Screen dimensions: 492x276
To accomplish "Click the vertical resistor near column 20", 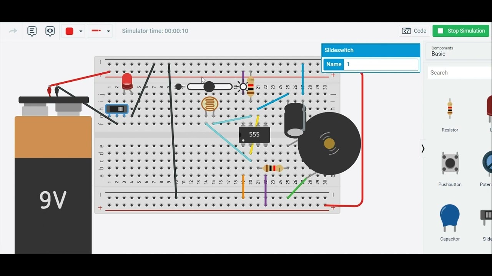I will [251, 86].
